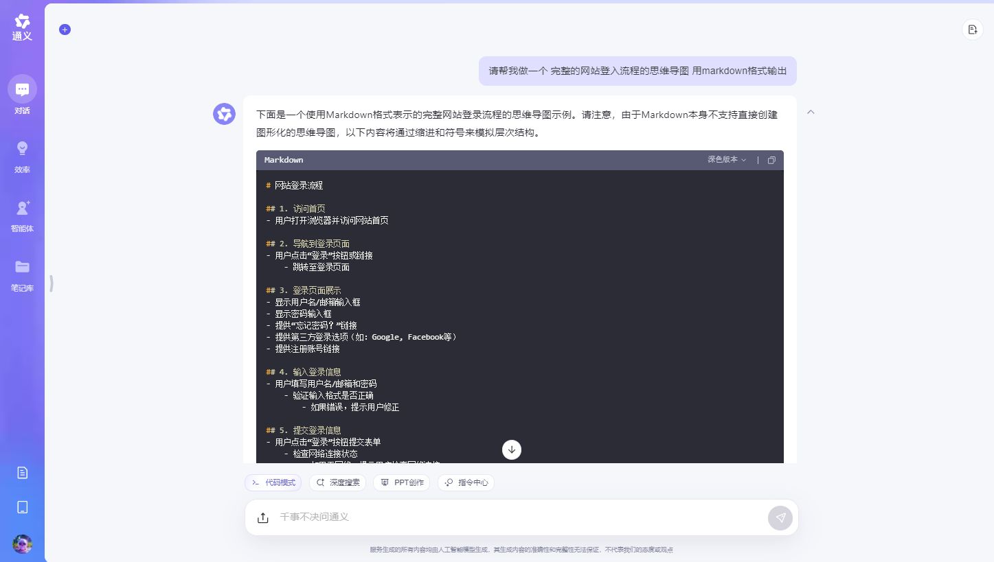Click the send message button

(780, 517)
